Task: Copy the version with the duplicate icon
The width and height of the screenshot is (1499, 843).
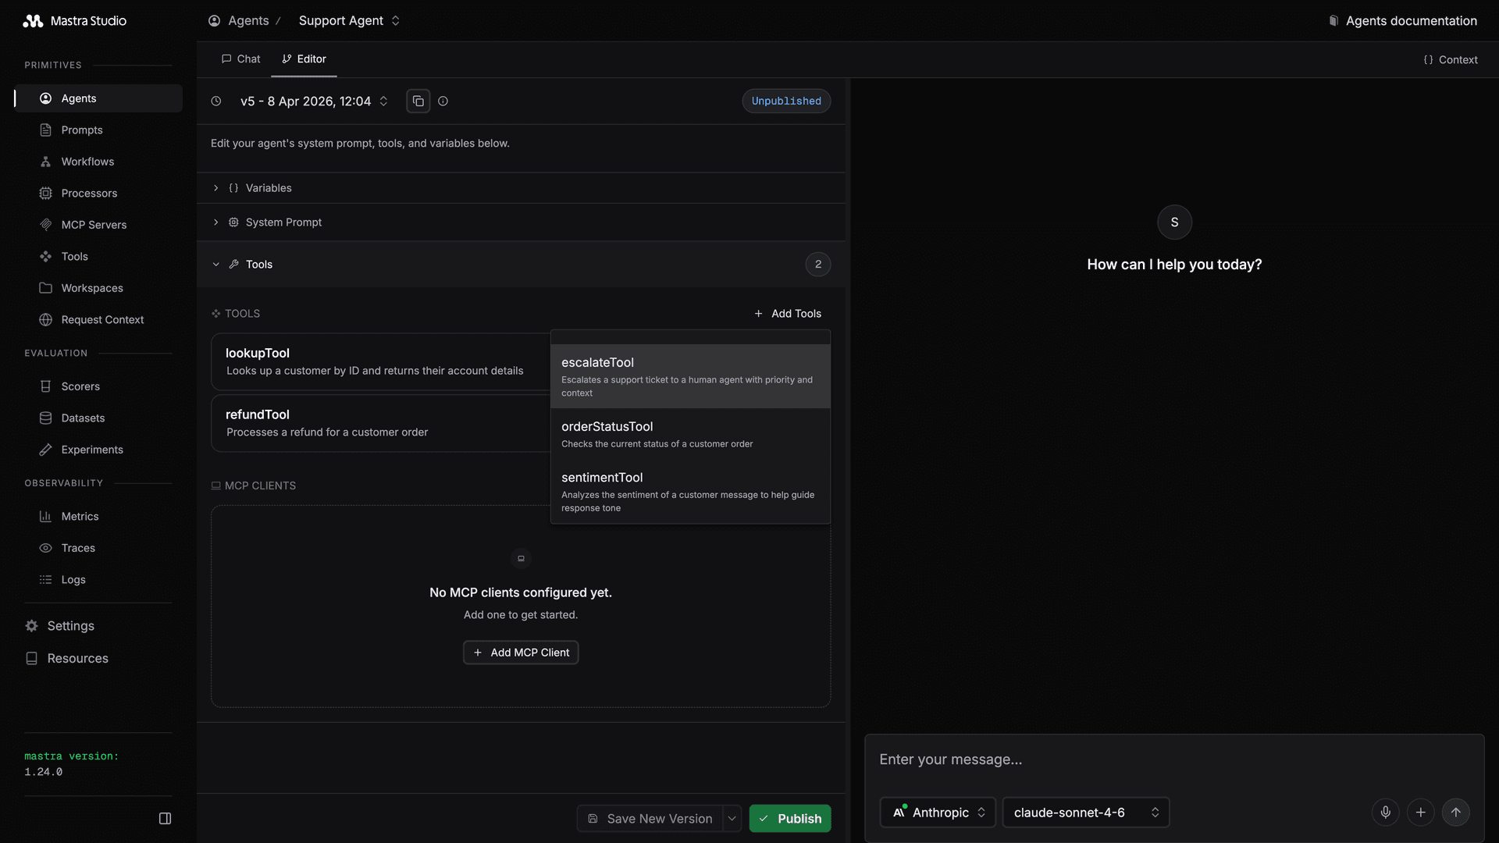Action: (x=418, y=101)
